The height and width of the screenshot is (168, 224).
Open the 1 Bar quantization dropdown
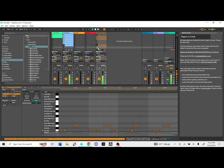[40, 29]
